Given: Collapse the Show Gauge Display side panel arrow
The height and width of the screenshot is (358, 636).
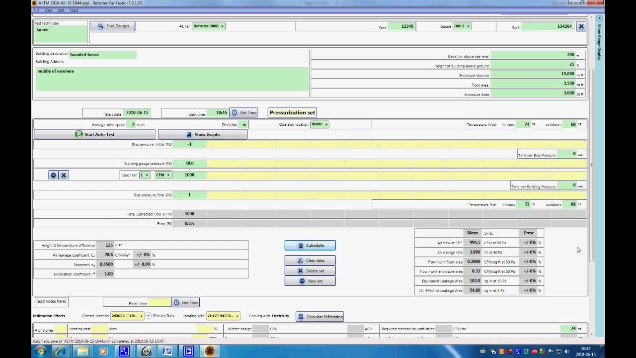Looking at the screenshot, I should pyautogui.click(x=600, y=18).
